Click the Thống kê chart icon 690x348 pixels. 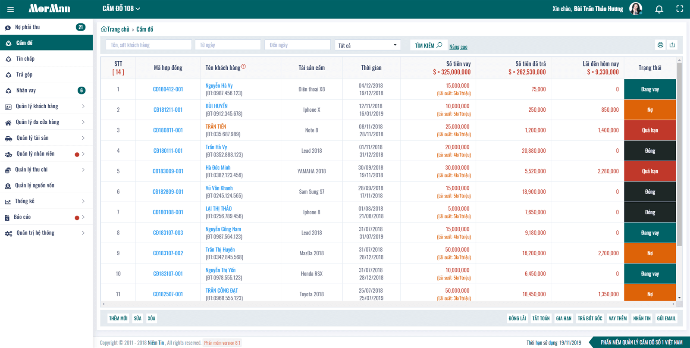pyautogui.click(x=8, y=202)
